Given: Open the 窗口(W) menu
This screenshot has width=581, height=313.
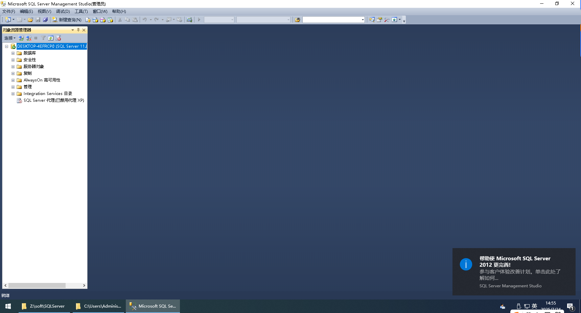Looking at the screenshot, I should [100, 11].
